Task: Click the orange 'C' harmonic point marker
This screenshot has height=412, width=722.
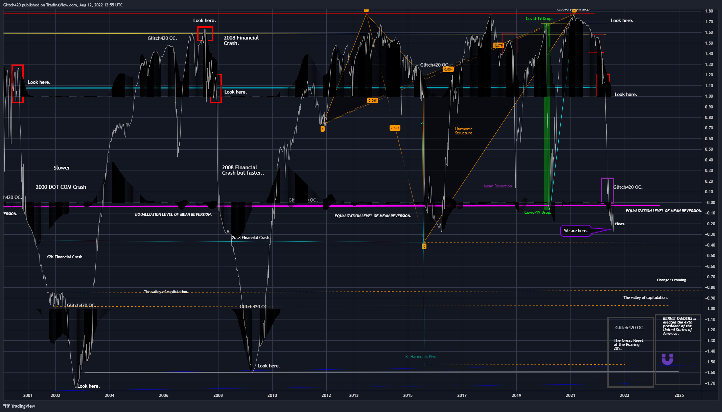Action: click(x=424, y=247)
